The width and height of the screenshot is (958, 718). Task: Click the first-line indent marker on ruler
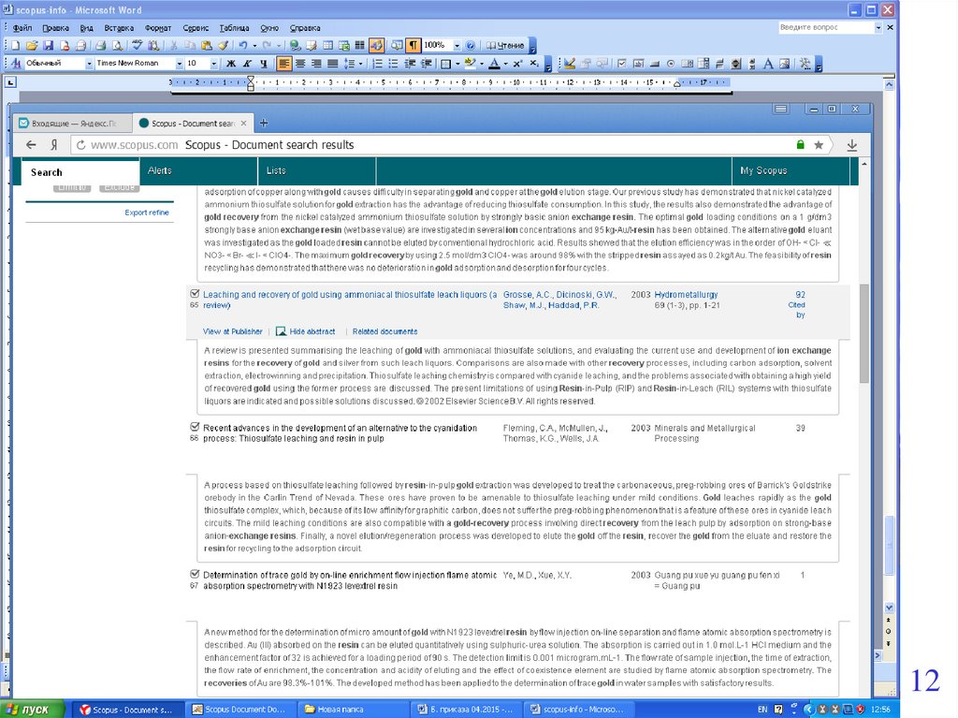251,80
